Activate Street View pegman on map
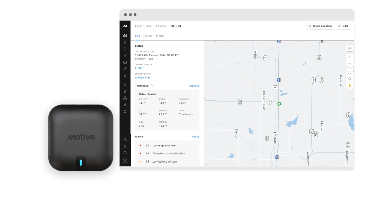The width and height of the screenshot is (365, 202). 350,85
